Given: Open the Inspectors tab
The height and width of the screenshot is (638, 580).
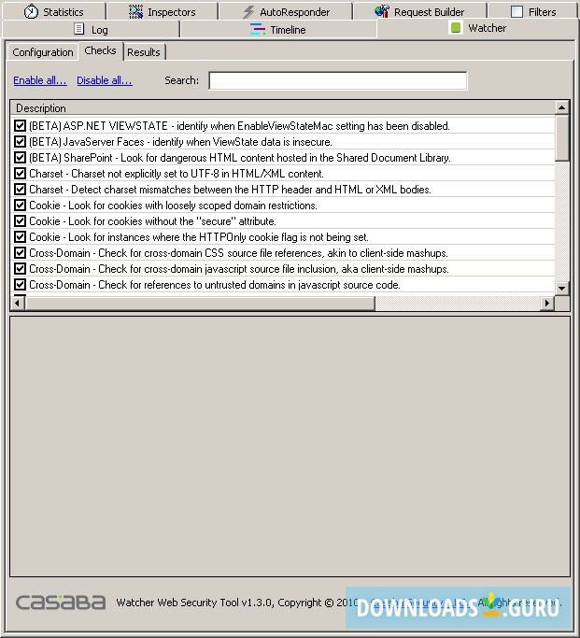Looking at the screenshot, I should click(162, 12).
